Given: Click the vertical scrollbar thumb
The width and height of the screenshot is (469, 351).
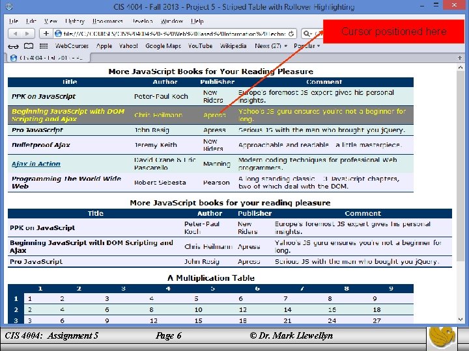Looking at the screenshot, I should (x=460, y=167).
